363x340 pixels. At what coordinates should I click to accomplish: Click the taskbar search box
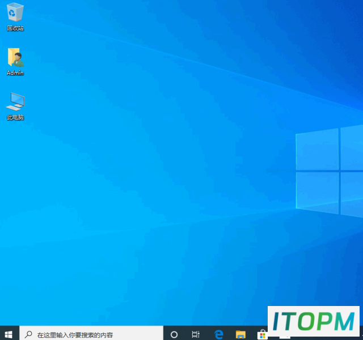91,334
